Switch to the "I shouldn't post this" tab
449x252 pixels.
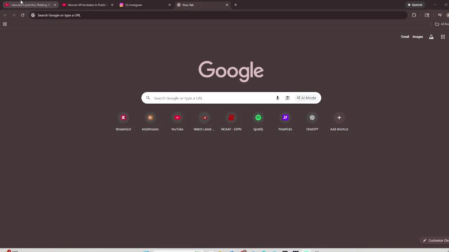[x=31, y=5]
